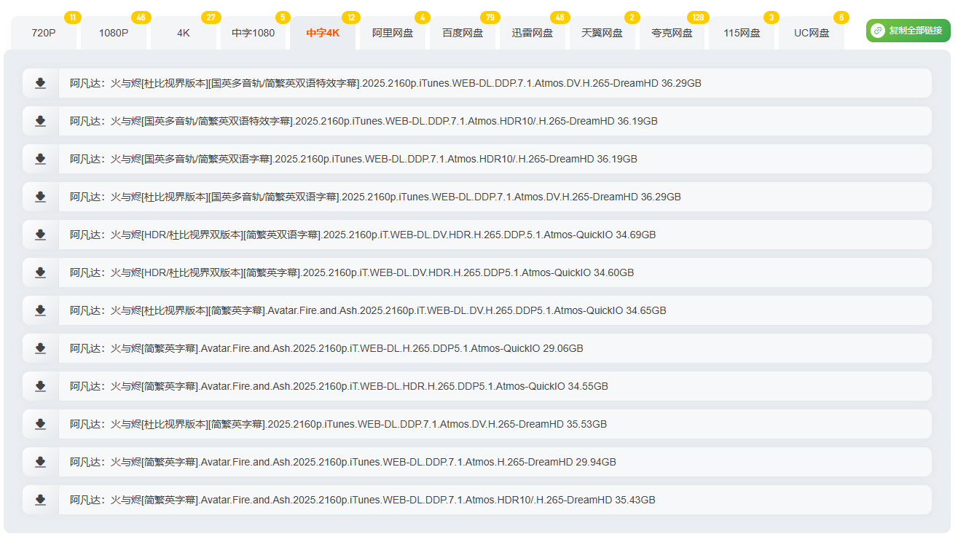
Task: Click download icon for the 35.43GB HDR10 file
Action: [x=41, y=500]
